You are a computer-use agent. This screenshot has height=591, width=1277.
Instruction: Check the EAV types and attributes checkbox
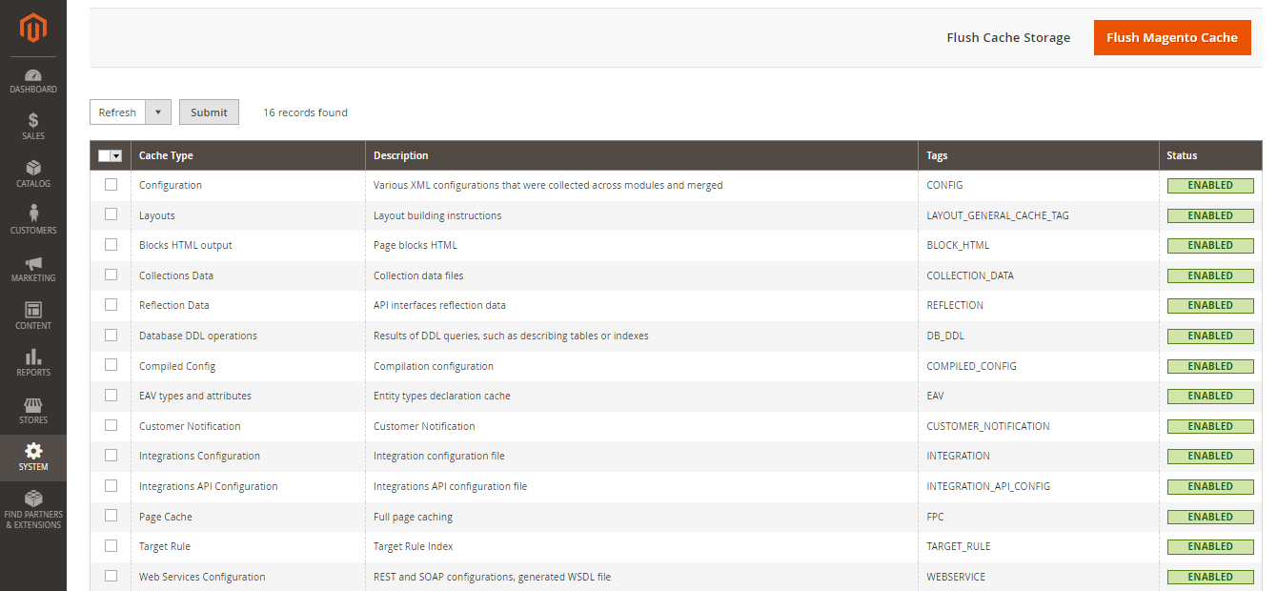point(111,396)
